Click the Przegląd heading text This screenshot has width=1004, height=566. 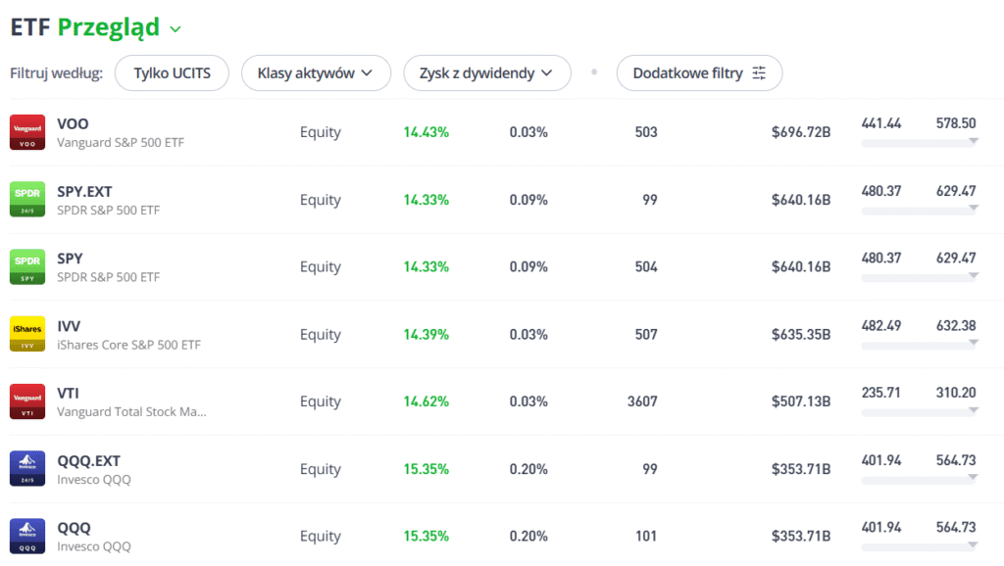[x=109, y=27]
